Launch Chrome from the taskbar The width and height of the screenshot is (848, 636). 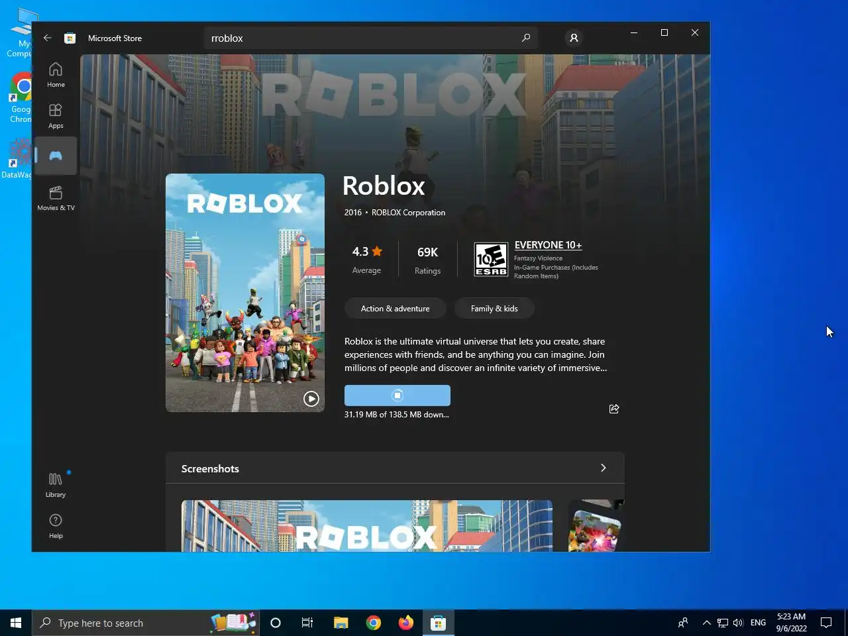click(374, 623)
